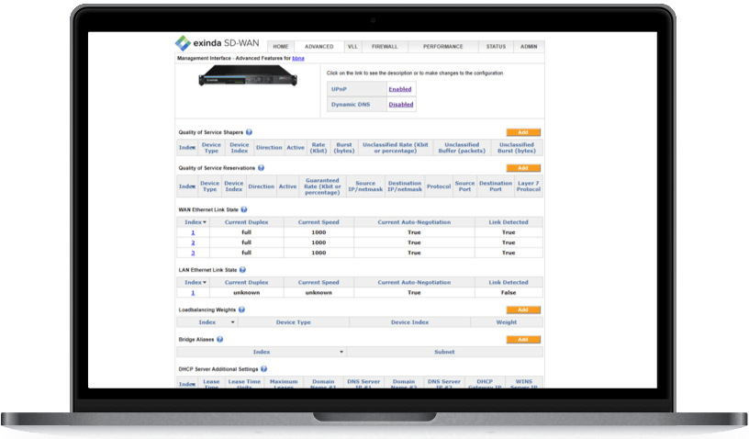This screenshot has height=439, width=749.
Task: Open help for Quality of Service Shapers
Action: pyautogui.click(x=249, y=132)
